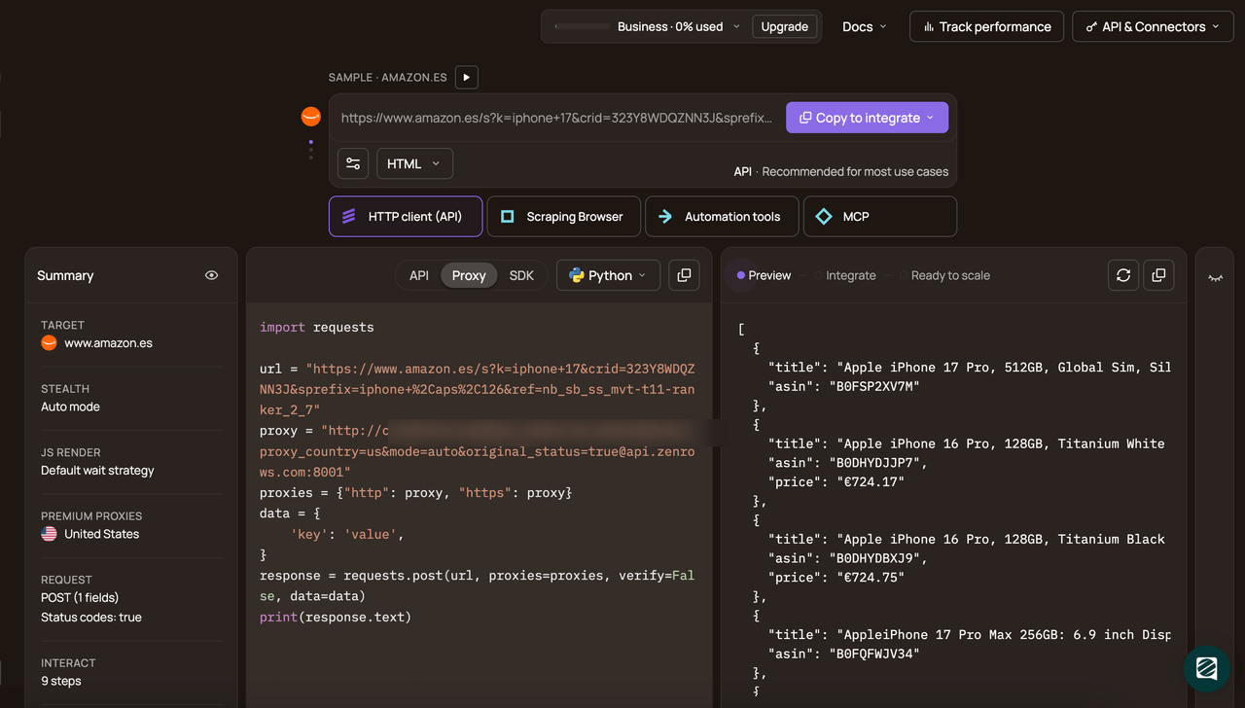Click Copy to integrate button
This screenshot has height=708, width=1245.
pyautogui.click(x=867, y=118)
